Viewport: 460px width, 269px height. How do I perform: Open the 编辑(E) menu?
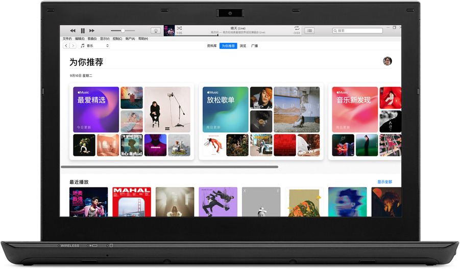[80, 39]
